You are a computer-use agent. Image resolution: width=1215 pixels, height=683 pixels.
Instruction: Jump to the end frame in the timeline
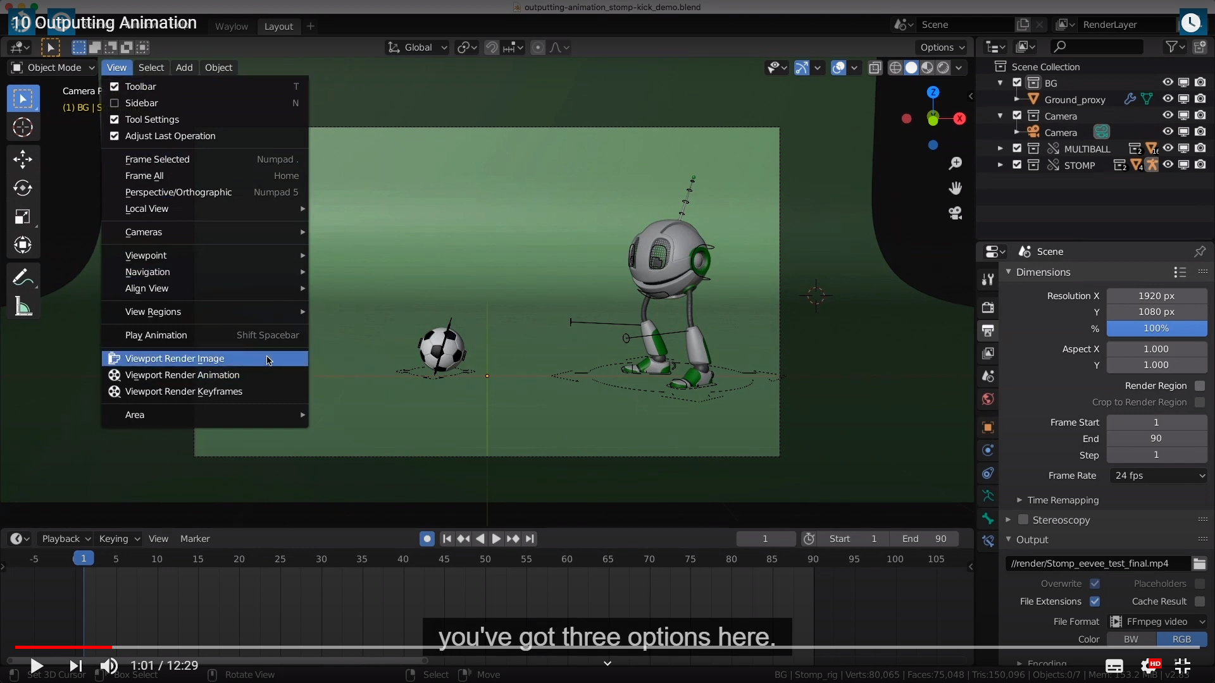click(x=530, y=539)
